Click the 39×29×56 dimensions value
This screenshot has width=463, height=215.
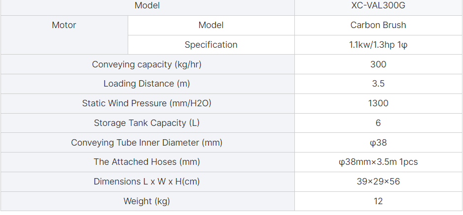[x=378, y=182]
